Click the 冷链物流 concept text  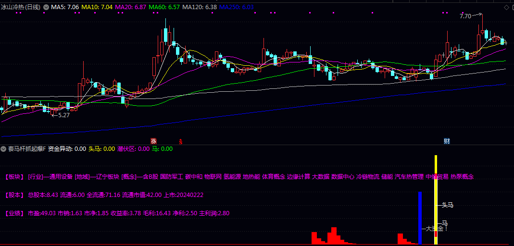tap(368, 177)
